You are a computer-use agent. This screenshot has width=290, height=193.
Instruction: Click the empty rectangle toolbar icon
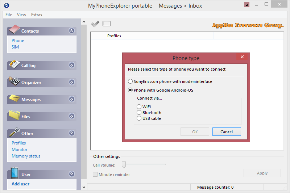(x=107, y=24)
